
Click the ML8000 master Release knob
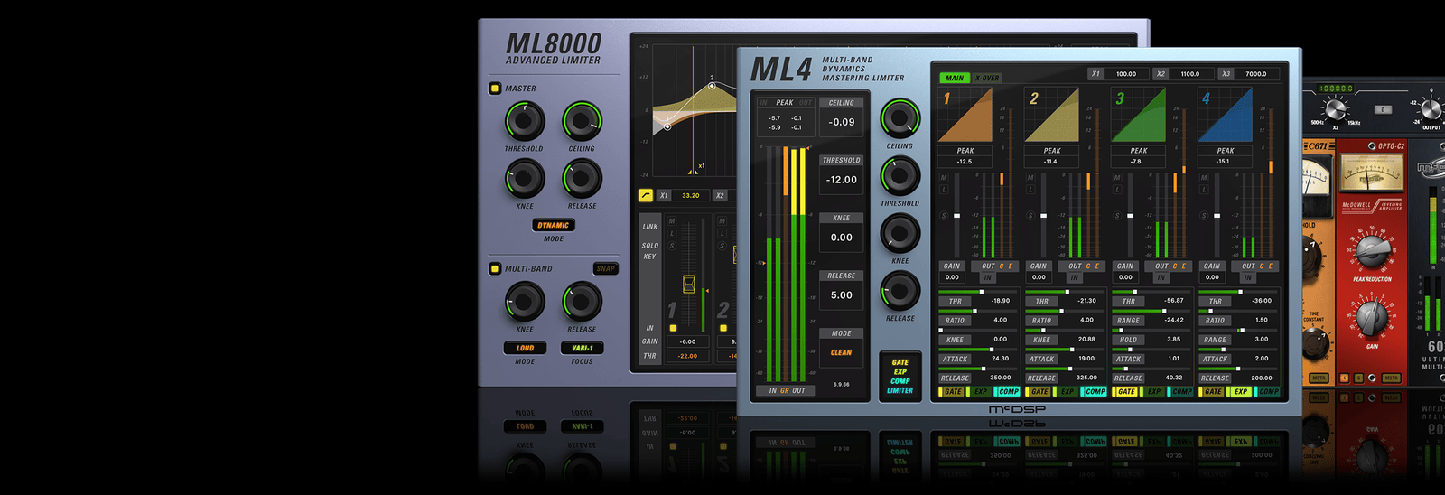pos(582,179)
